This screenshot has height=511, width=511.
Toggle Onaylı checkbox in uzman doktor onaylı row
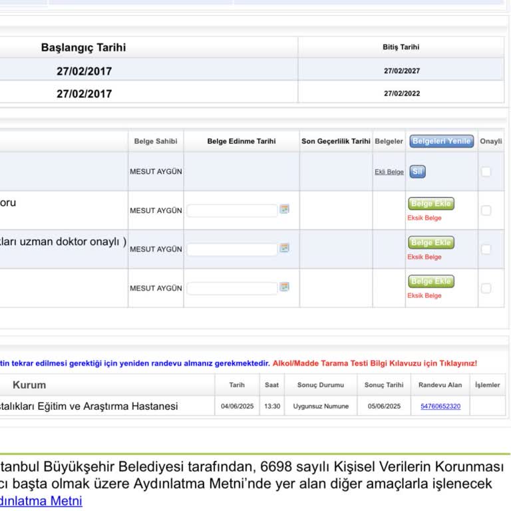[x=486, y=250]
